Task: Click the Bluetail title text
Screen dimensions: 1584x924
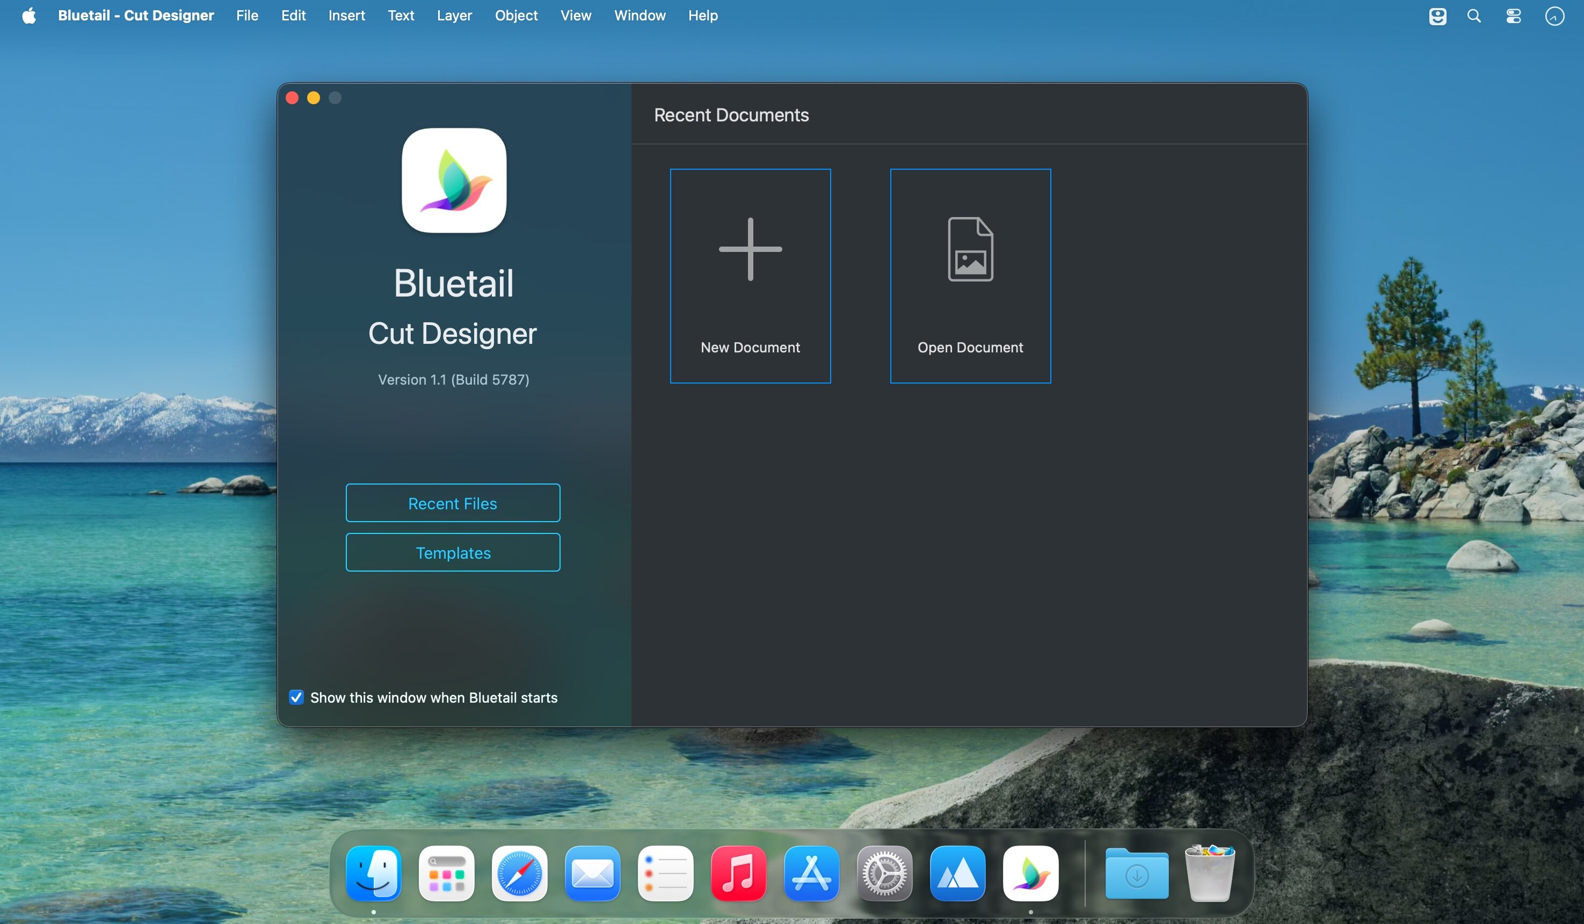Action: click(x=454, y=283)
